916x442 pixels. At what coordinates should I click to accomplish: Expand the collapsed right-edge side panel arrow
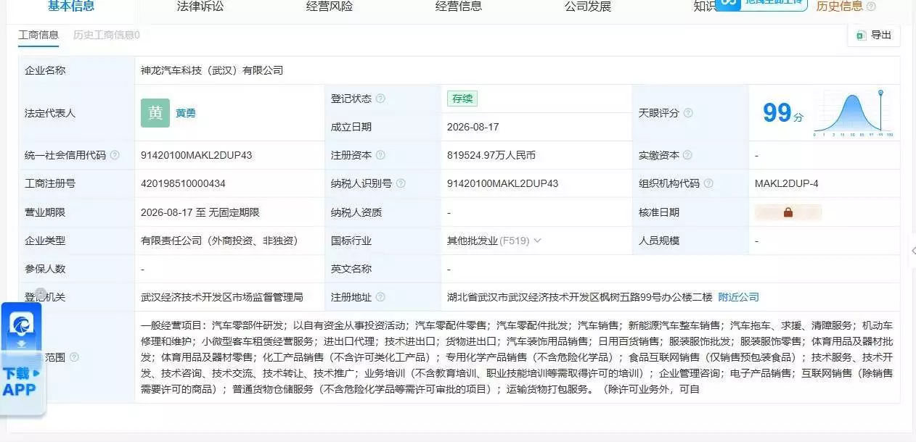(912, 251)
